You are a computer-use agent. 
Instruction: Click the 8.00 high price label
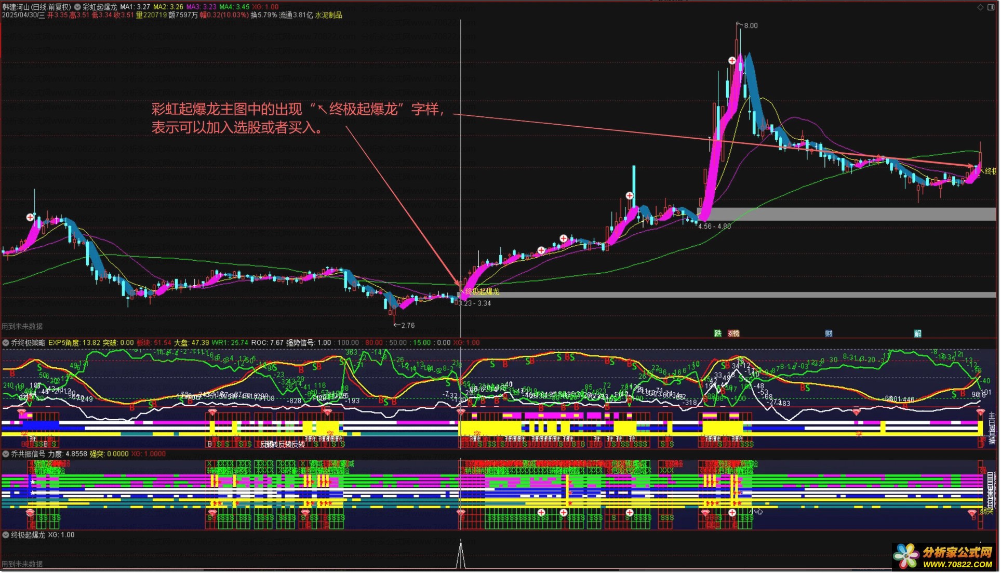pos(751,25)
